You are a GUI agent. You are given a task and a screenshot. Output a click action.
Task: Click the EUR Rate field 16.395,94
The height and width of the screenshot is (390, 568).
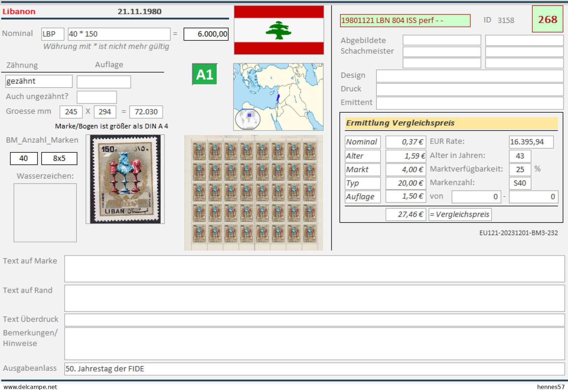(x=531, y=142)
